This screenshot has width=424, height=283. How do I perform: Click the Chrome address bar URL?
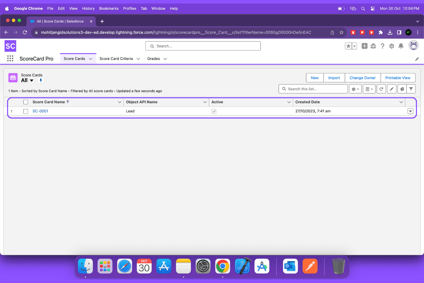[176, 32]
